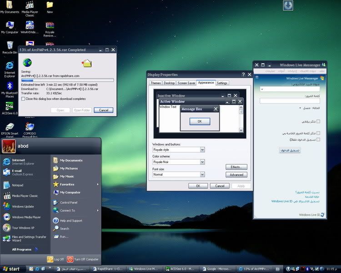Open My Bluetooth Places desktop icon
The width and height of the screenshot is (341, 273).
(10, 90)
